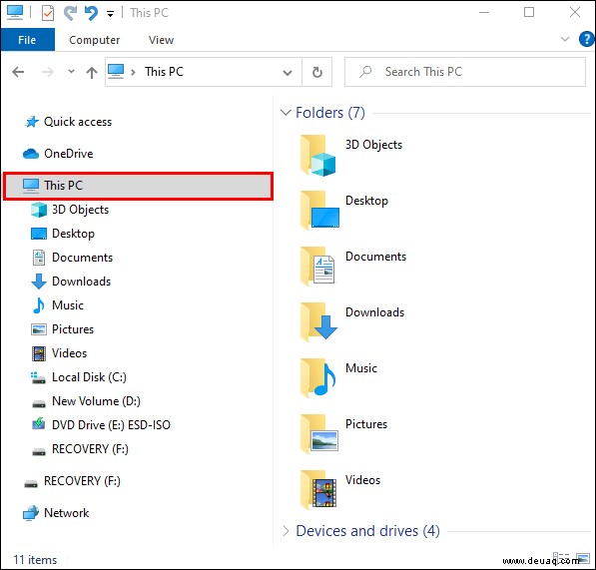The image size is (596, 570).
Task: Go up one level with Up arrow
Action: [x=92, y=72]
